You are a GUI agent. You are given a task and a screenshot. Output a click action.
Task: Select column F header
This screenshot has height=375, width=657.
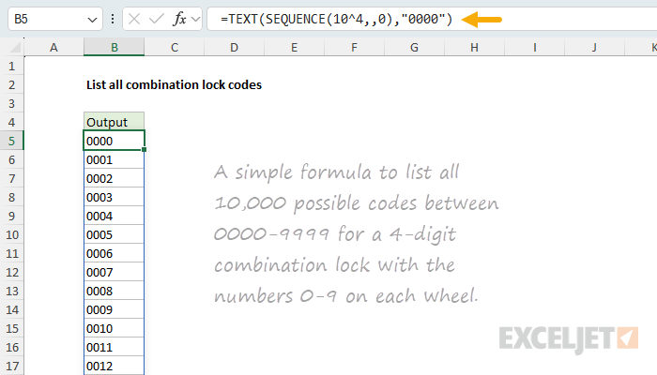click(355, 47)
